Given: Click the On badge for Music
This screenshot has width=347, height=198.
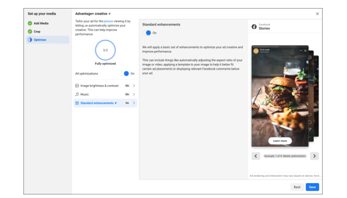Looking at the screenshot, I should (127, 94).
